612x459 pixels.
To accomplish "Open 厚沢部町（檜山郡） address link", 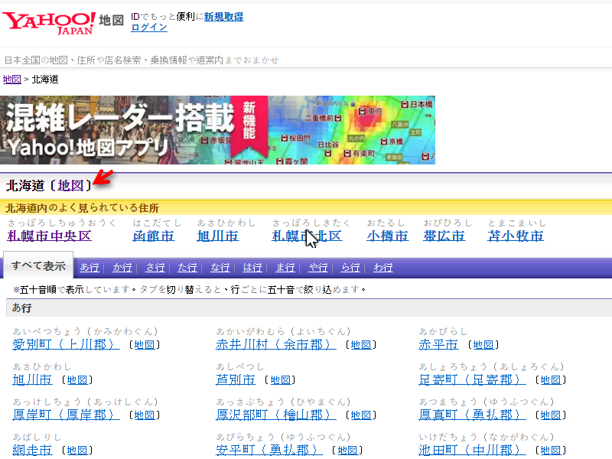I will 276,415.
